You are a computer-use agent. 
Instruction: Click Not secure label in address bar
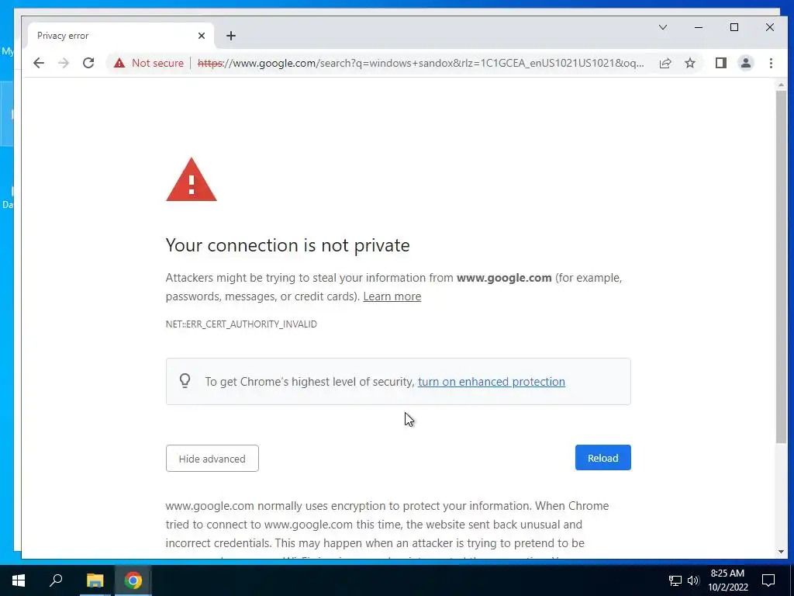tap(157, 63)
